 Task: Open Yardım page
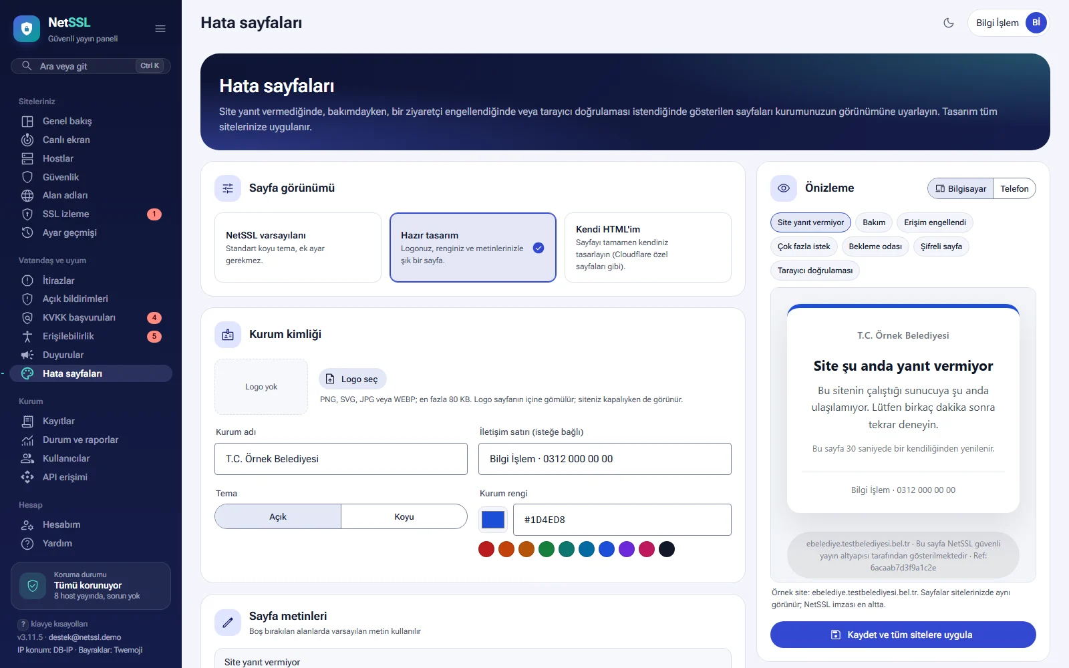(x=92, y=543)
